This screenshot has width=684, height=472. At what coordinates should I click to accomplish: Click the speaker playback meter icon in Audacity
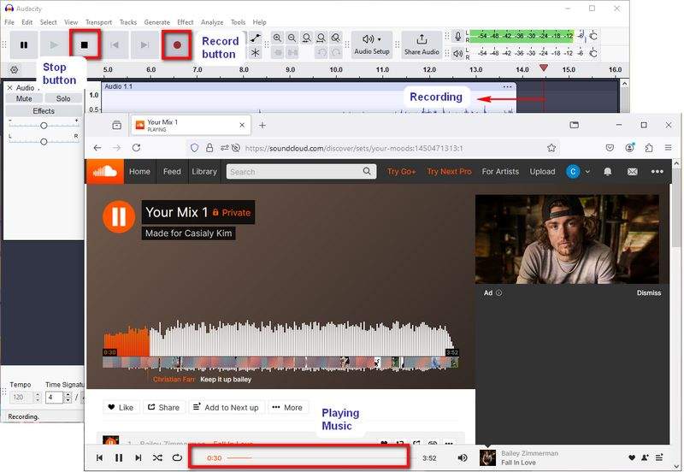457,54
